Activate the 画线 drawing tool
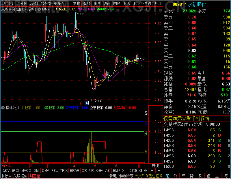The height and width of the screenshot is (179, 231). (117, 3)
